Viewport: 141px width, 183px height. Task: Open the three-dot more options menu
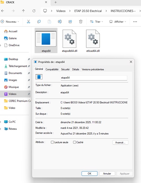(135, 22)
